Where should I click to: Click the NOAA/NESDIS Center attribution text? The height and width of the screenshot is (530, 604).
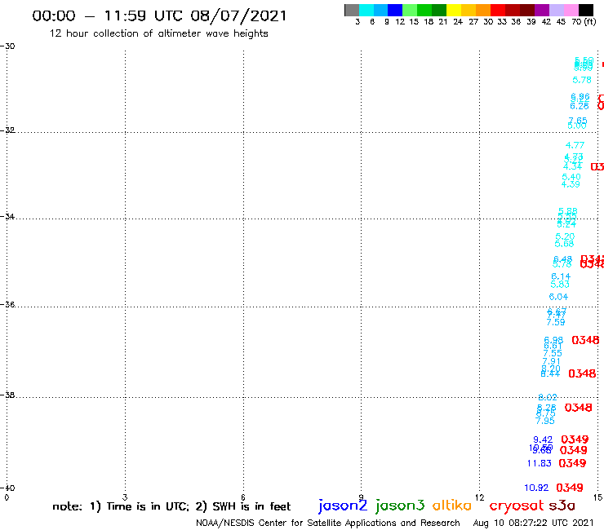pos(328,523)
